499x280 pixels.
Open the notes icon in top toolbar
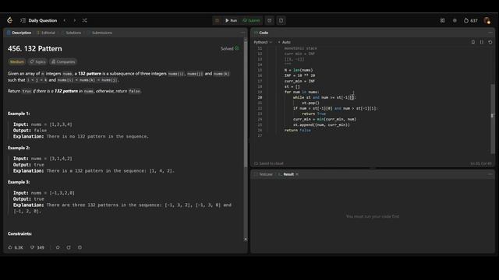click(281, 20)
